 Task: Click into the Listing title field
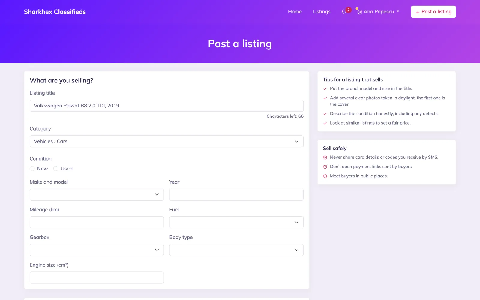point(166,106)
